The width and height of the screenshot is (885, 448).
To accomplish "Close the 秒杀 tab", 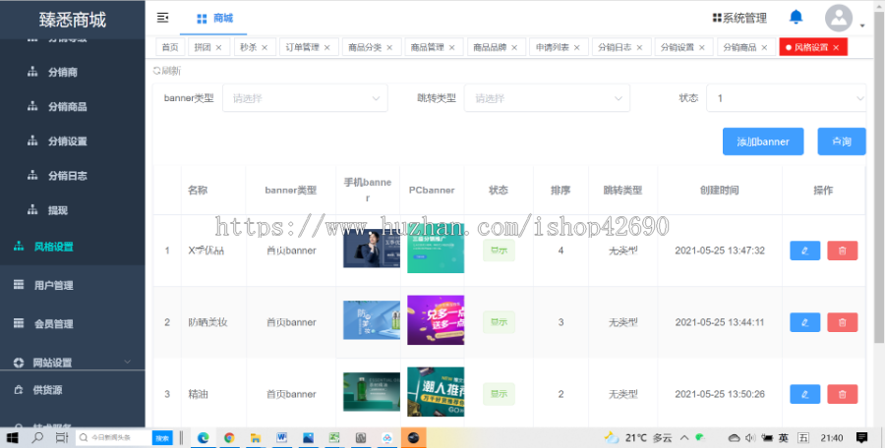I will 265,48.
